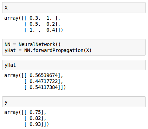Click the code cell containing X
Screen dimensions: 148x129
[x=74, y=8]
